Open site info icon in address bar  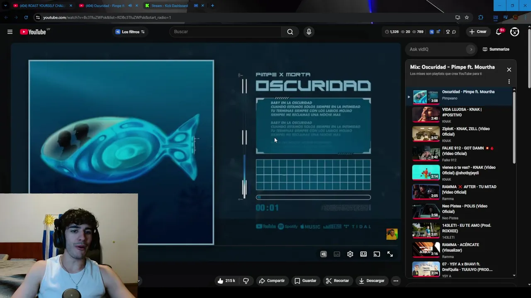point(38,17)
